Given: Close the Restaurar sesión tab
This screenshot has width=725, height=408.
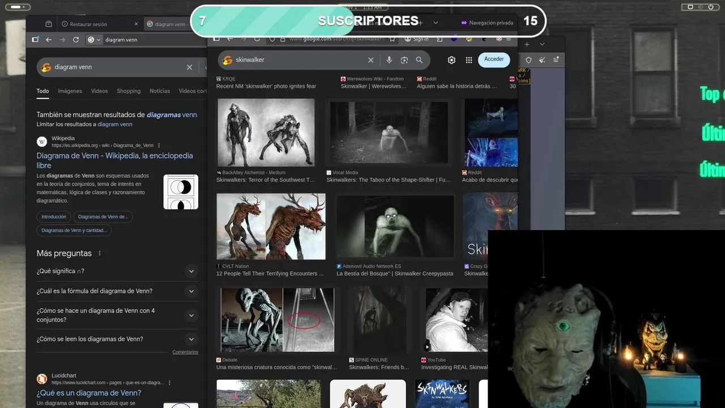Looking at the screenshot, I should (136, 24).
